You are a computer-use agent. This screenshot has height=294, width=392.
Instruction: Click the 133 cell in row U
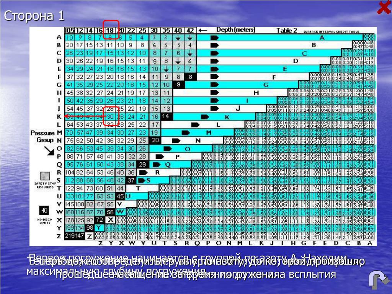70,196
